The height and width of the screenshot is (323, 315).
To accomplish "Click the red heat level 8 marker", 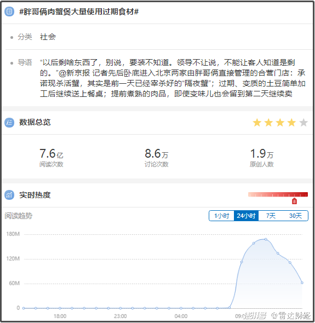I will click(294, 201).
